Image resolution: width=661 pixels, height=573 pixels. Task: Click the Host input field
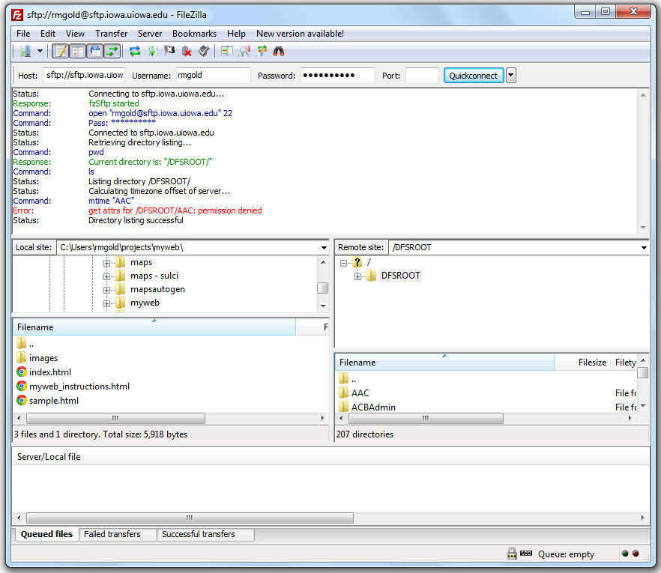(84, 76)
